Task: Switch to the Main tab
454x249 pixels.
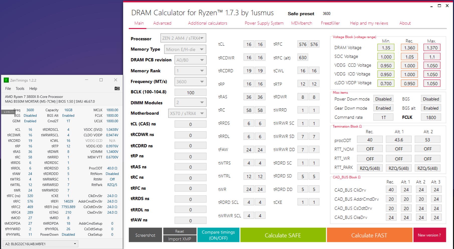Action: [x=139, y=23]
